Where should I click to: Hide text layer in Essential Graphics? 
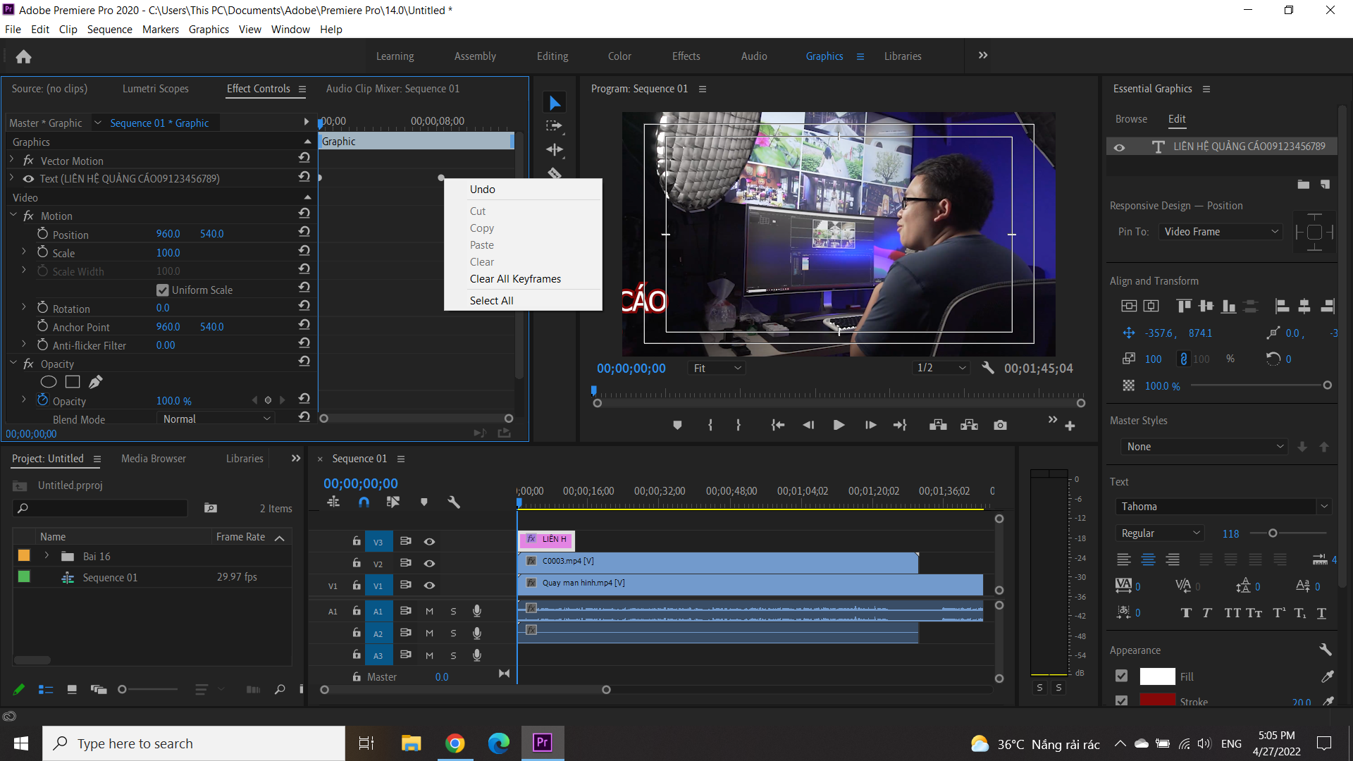pos(1119,147)
